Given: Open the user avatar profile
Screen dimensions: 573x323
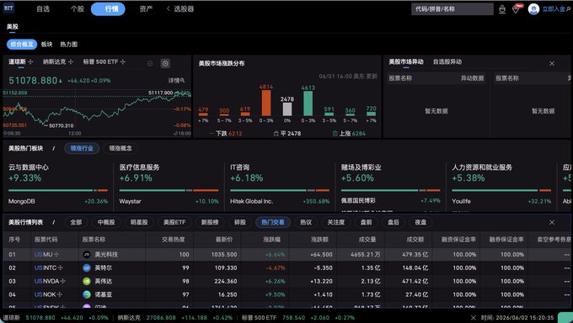Looking at the screenshot, I should (533, 9).
